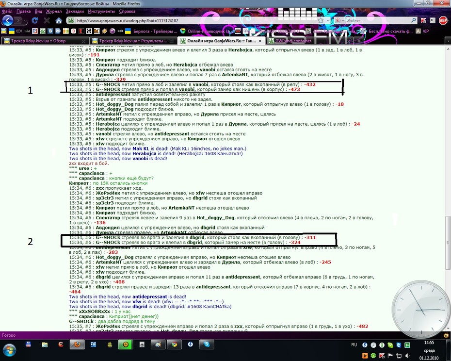Open the AIMP taskbar button
The height and width of the screenshot is (361, 451).
point(126,345)
